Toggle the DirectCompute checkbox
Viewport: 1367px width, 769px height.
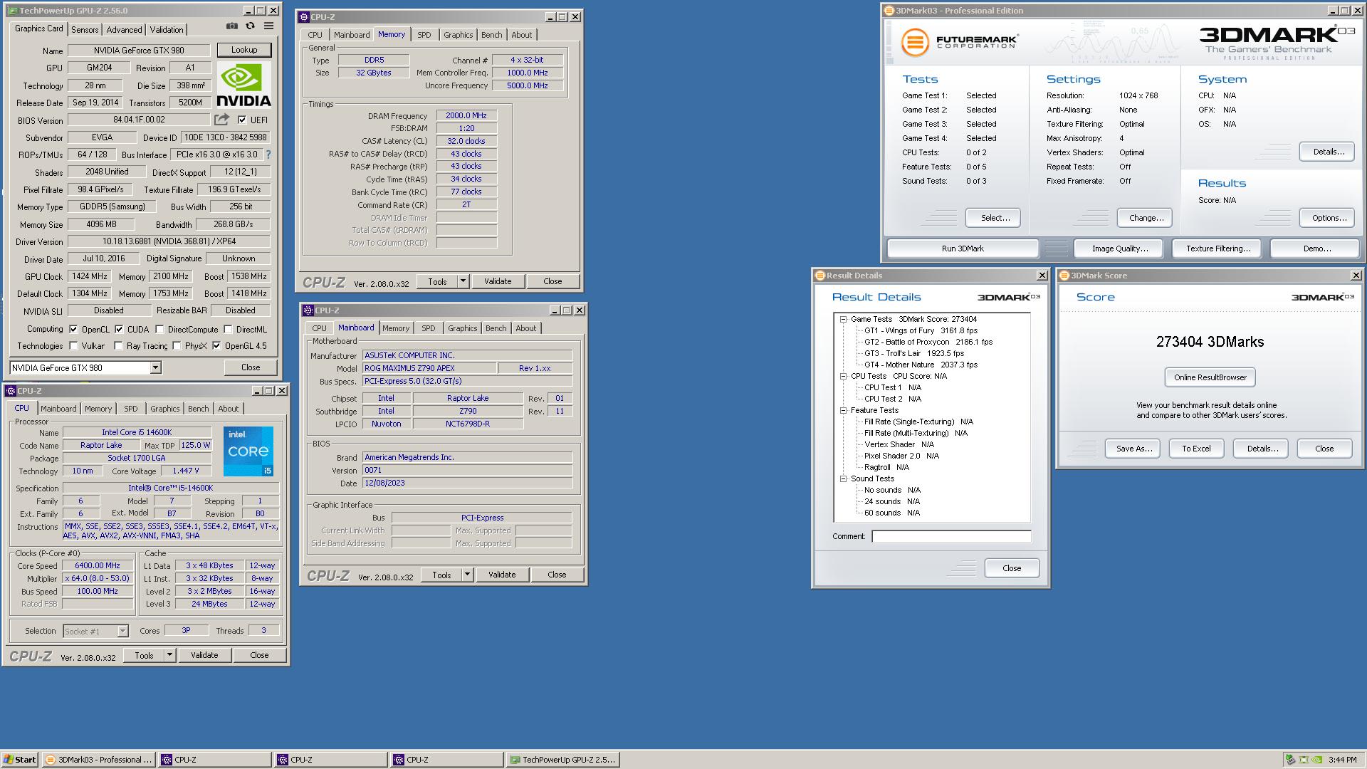point(160,329)
